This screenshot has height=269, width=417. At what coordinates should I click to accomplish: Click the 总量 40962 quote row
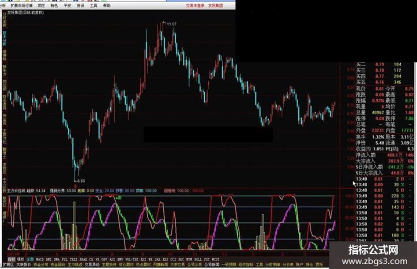[370, 113]
